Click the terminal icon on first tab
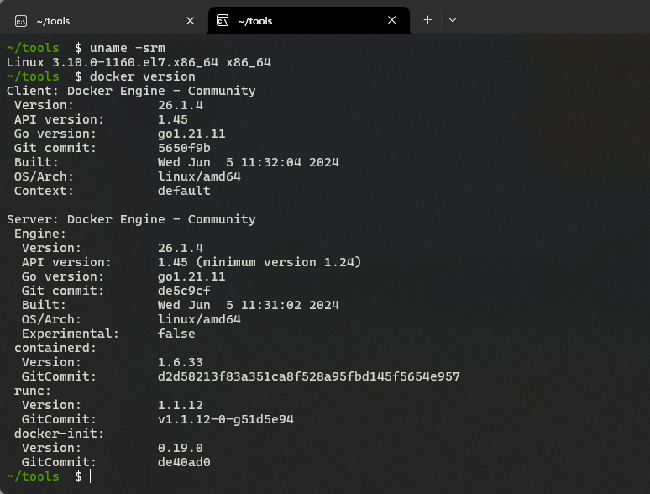This screenshot has height=494, width=650. click(21, 21)
